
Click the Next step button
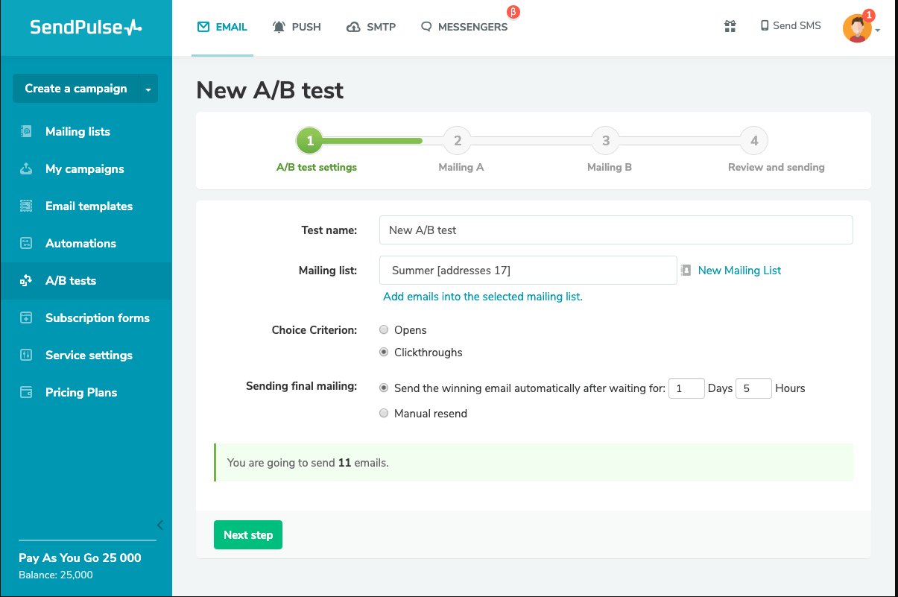[248, 535]
